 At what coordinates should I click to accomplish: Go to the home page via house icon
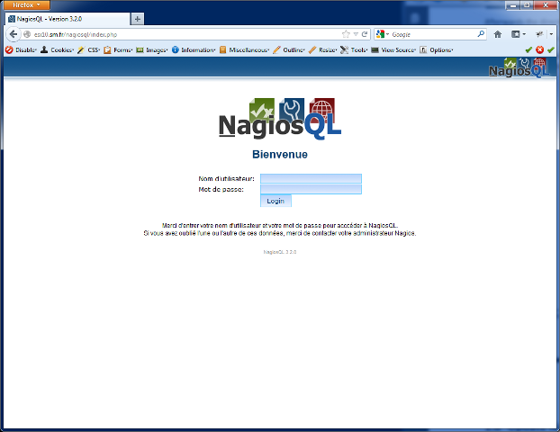(498, 34)
